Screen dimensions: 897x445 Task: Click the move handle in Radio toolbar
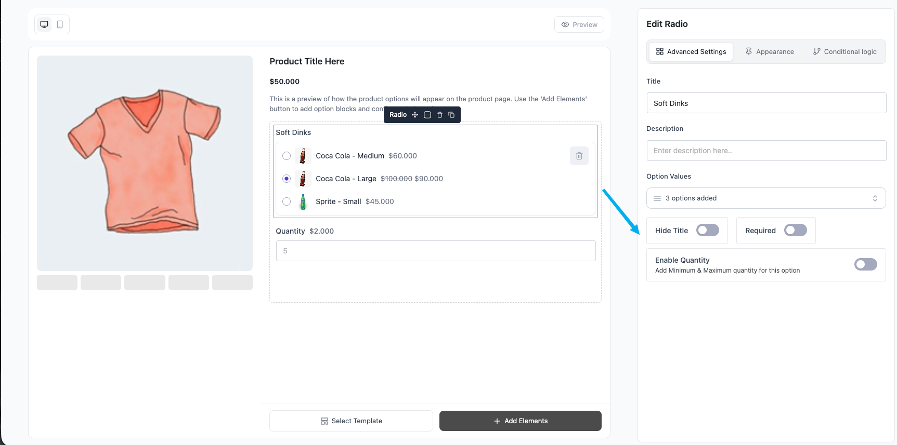[x=415, y=115]
